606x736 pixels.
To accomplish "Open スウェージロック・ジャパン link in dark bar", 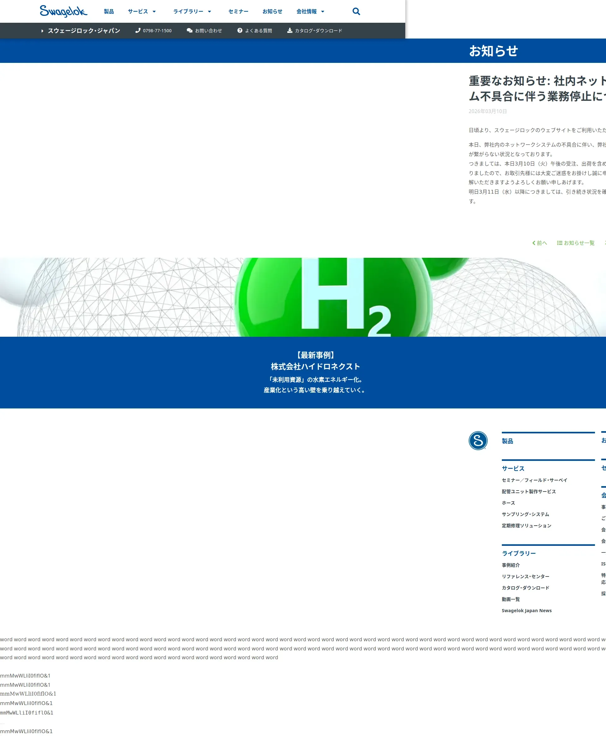I will (84, 31).
